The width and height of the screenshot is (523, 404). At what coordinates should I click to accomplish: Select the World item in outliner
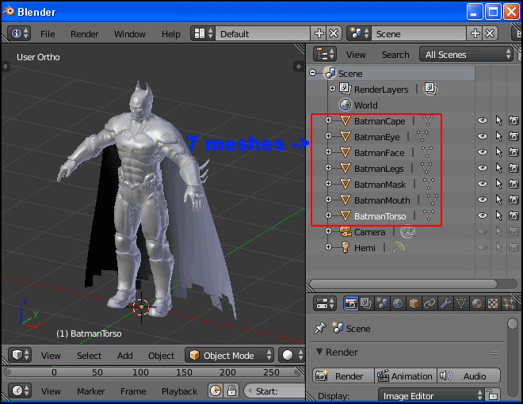365,105
